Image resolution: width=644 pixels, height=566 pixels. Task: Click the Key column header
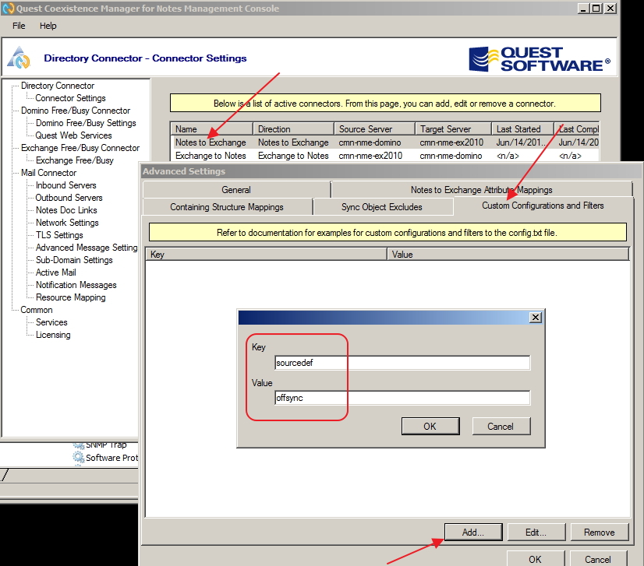coord(266,255)
